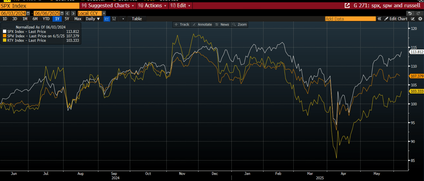Click the end date 06/06/2025 field

[x=47, y=13]
